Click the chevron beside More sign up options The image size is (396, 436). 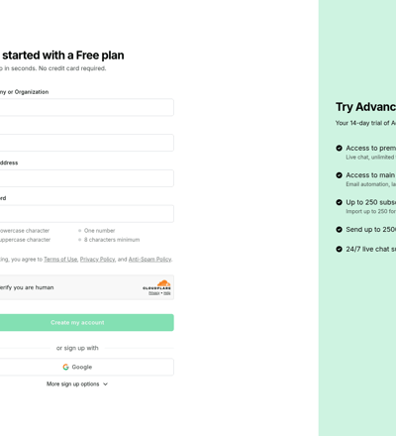point(105,384)
